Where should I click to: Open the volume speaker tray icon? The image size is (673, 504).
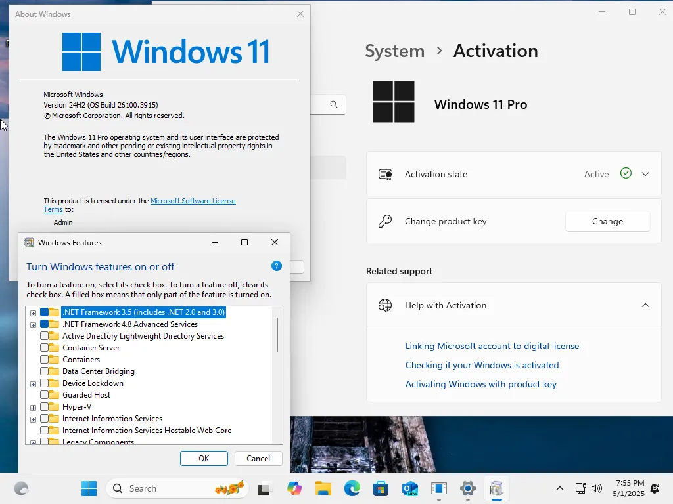(x=597, y=488)
